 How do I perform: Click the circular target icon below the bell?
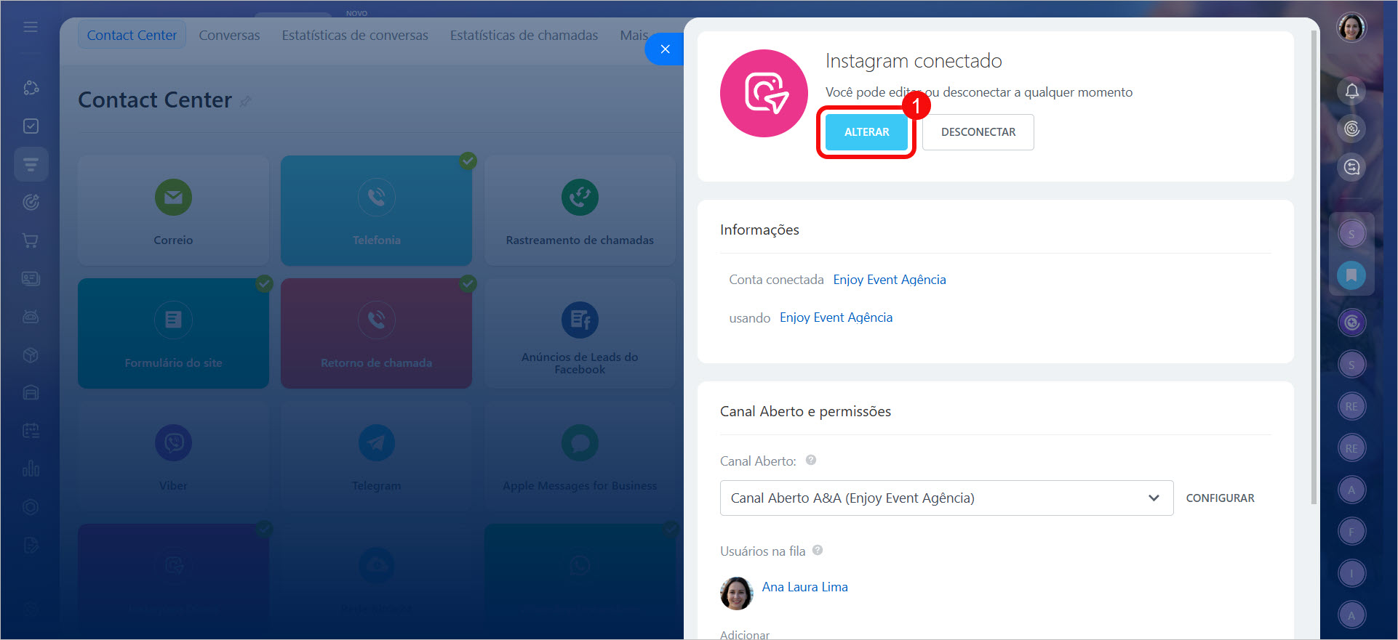coord(1351,129)
